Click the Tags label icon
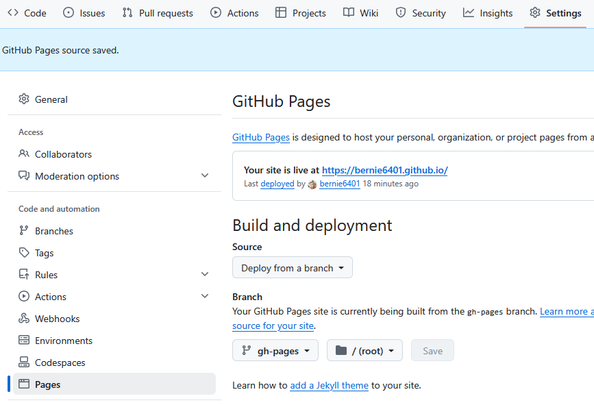The image size is (594, 405). 24,252
